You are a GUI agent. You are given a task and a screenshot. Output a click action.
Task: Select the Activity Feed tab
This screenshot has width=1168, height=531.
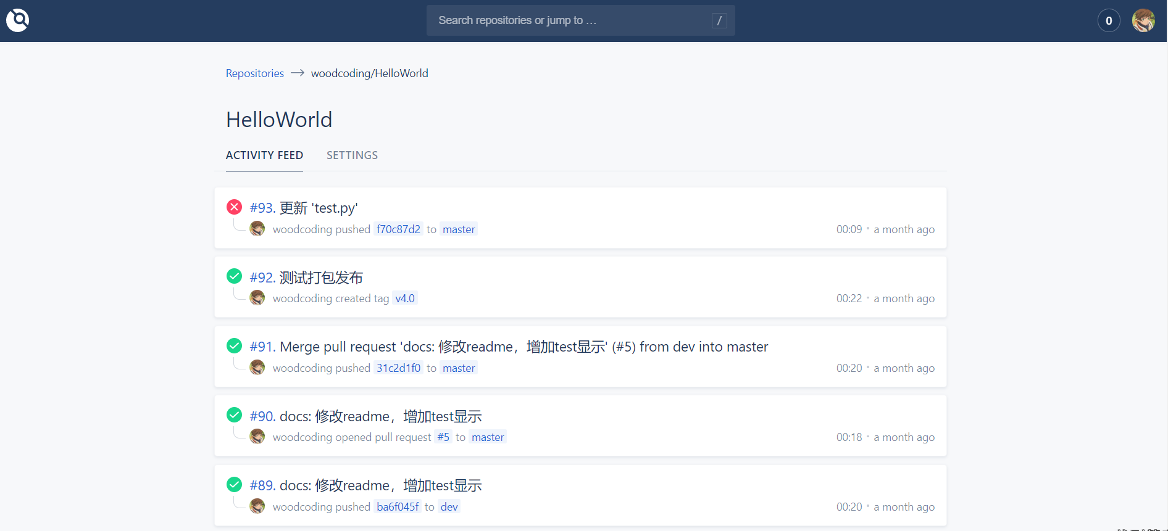264,155
